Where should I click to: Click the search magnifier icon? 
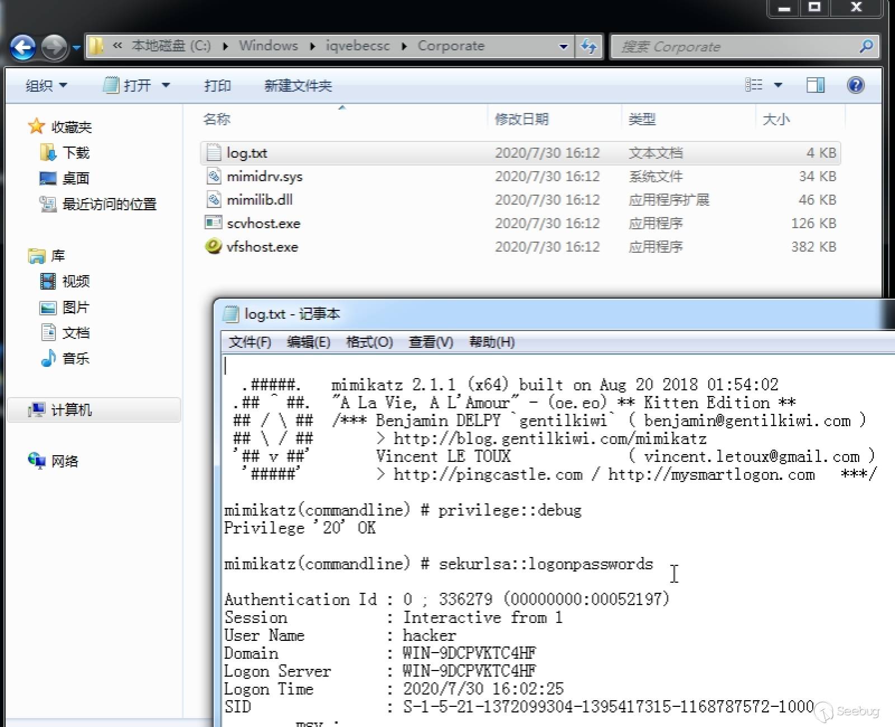tap(866, 46)
